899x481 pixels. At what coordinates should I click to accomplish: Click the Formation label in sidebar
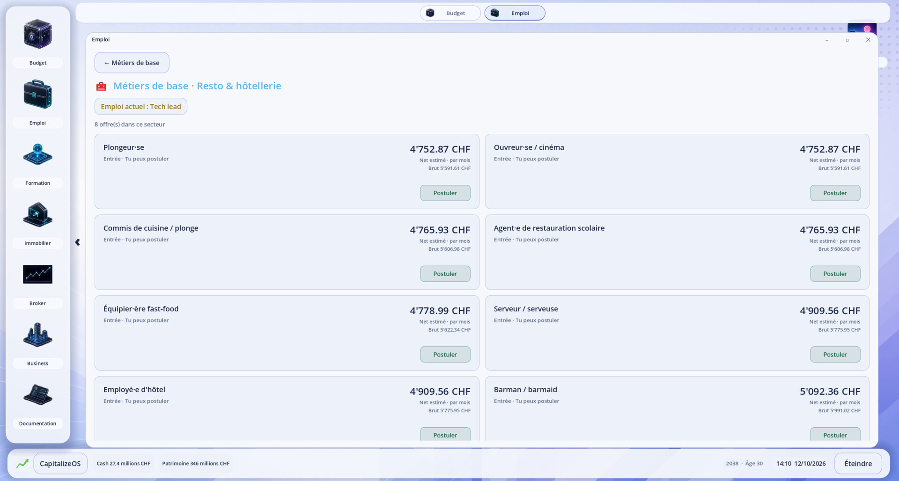click(x=37, y=183)
